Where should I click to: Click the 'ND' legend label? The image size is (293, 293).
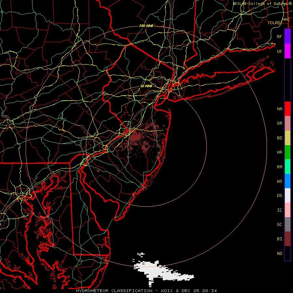(280, 254)
